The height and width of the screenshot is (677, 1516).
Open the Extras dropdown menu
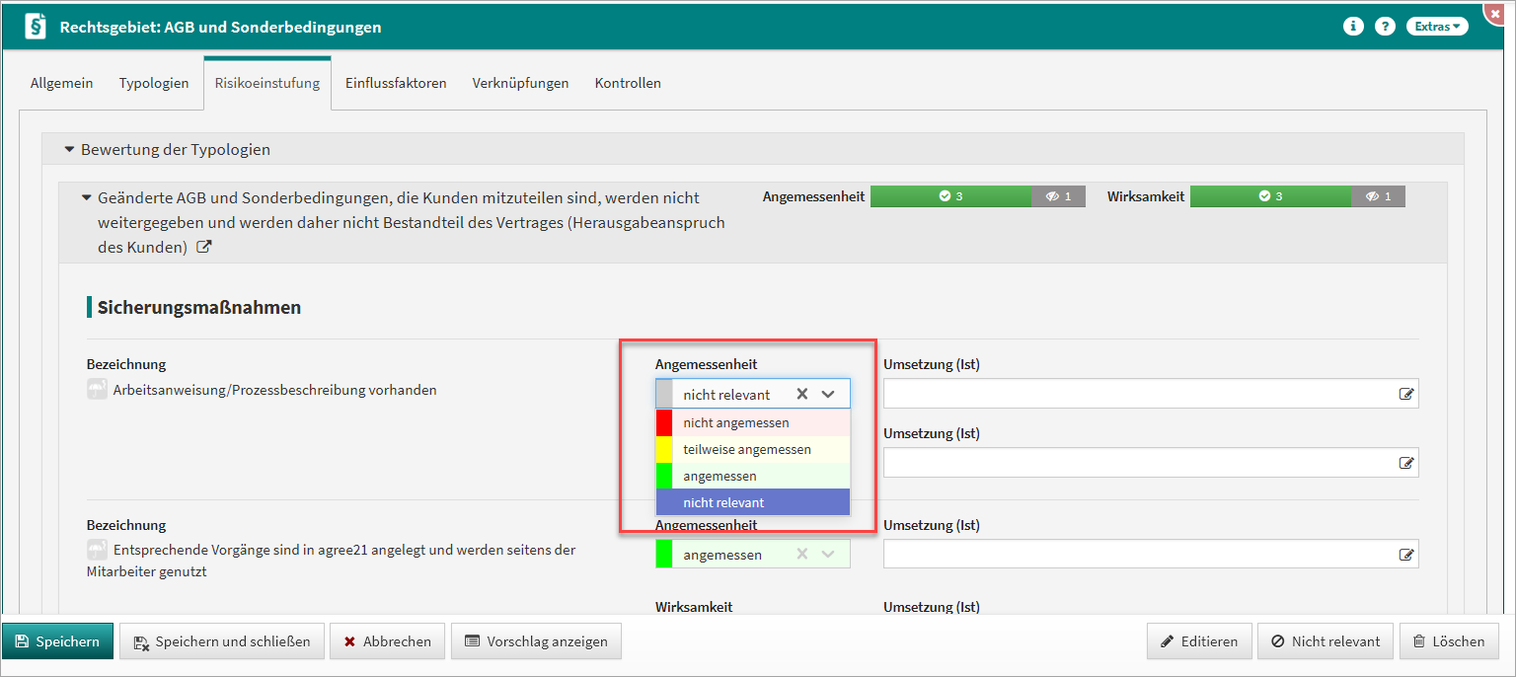point(1436,27)
